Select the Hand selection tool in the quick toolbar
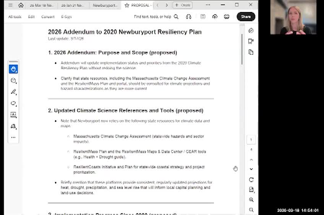The image size is (324, 215). click(x=13, y=69)
